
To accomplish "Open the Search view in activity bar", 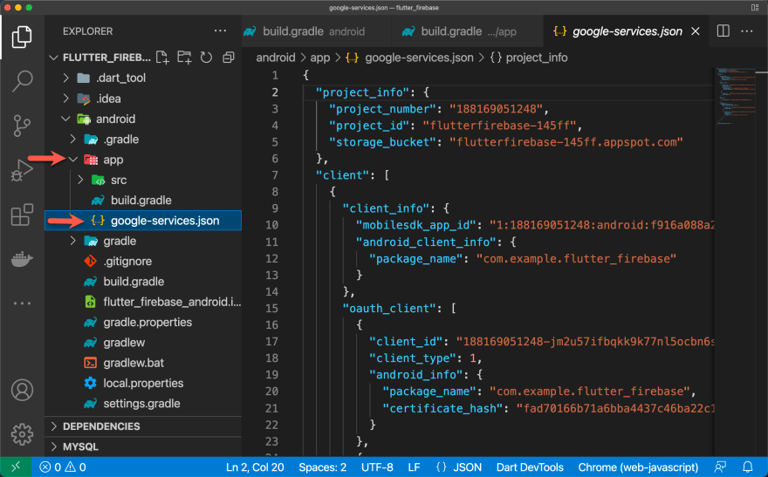I will click(x=22, y=81).
